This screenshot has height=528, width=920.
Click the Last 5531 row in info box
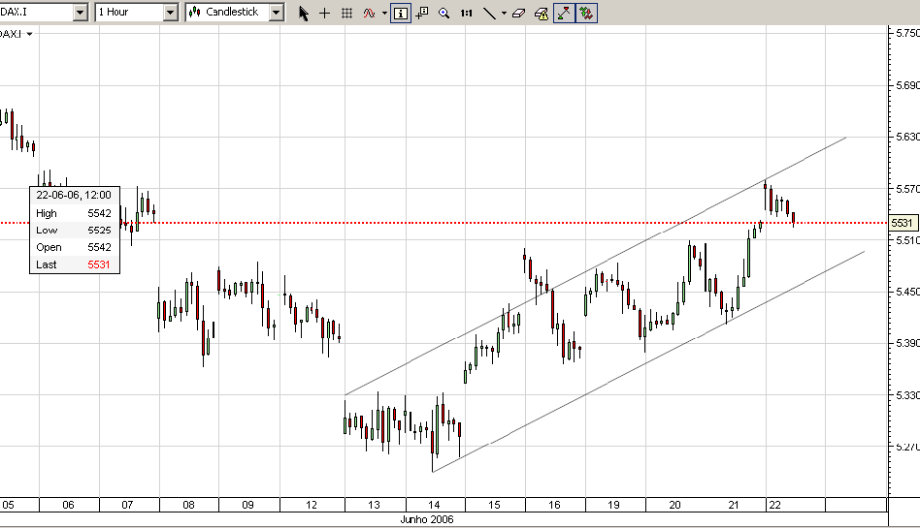point(74,264)
